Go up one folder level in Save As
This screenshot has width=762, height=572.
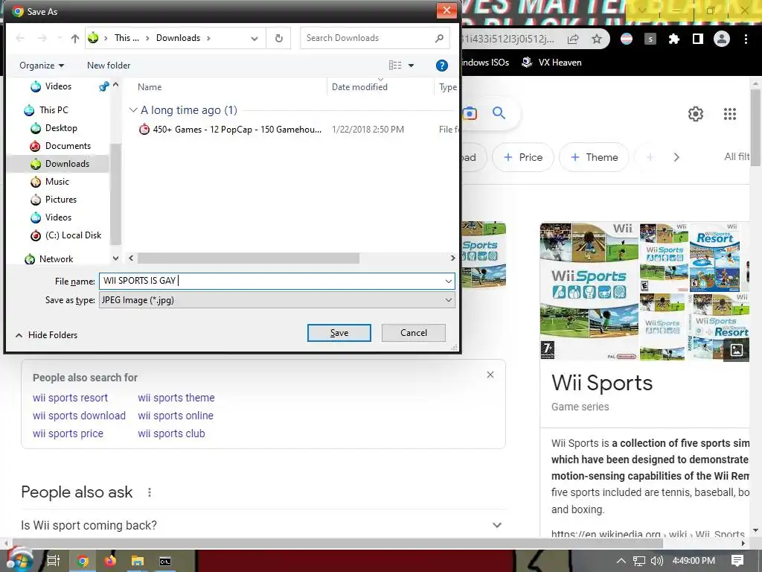click(x=75, y=39)
